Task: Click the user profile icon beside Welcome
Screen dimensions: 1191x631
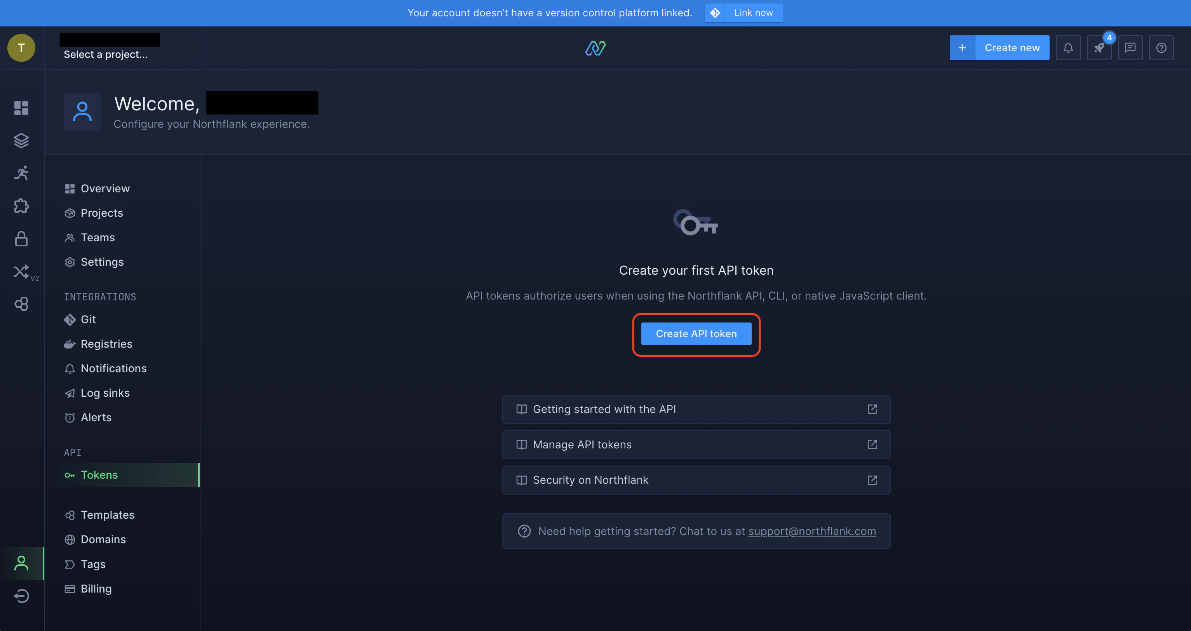Action: (x=82, y=112)
